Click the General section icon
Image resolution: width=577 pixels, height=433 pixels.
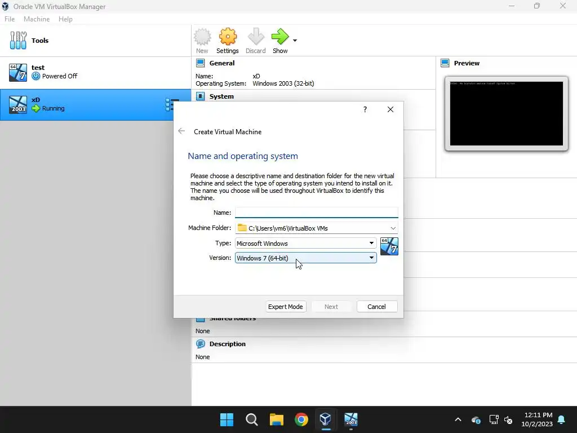(x=200, y=63)
